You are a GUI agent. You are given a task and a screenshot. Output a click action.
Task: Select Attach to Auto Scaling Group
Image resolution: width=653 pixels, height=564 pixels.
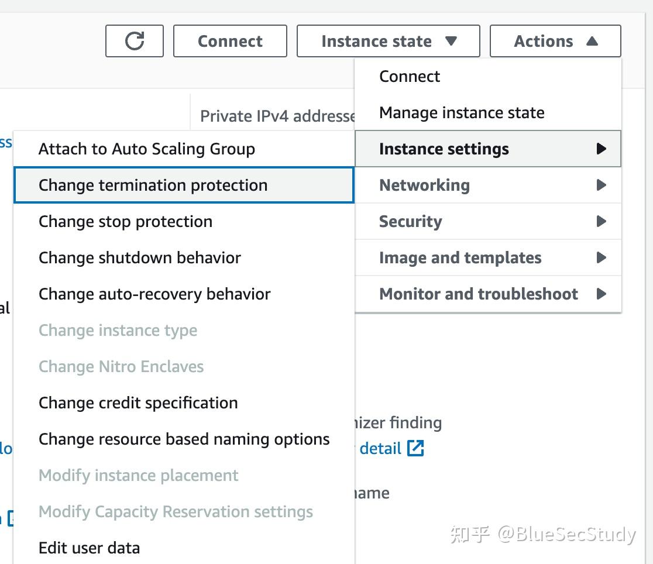click(x=147, y=149)
